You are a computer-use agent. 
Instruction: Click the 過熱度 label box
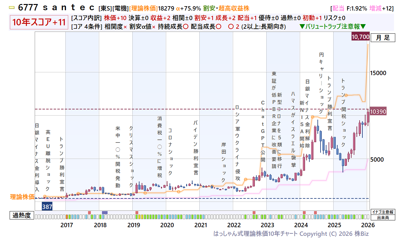point(22,215)
